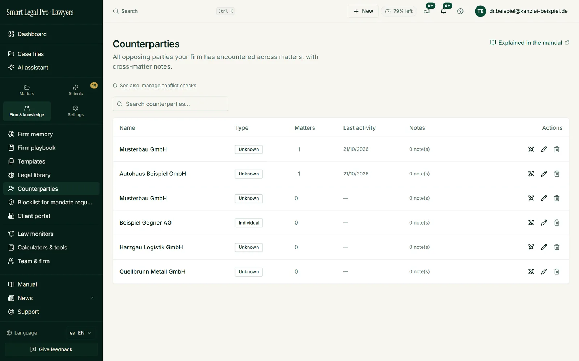Open Templates in the sidebar
579x361 pixels.
click(51, 161)
